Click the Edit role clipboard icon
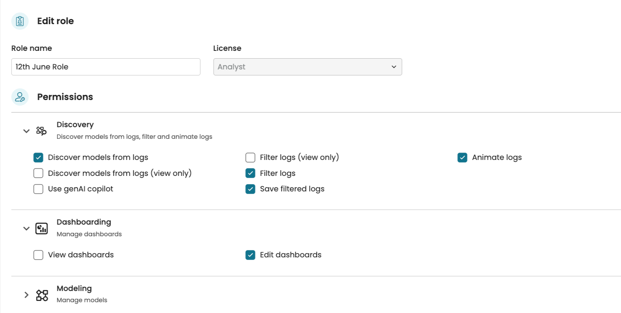621x313 pixels. [x=20, y=21]
